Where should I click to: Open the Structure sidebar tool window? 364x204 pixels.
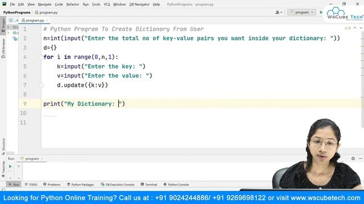(x=3, y=146)
